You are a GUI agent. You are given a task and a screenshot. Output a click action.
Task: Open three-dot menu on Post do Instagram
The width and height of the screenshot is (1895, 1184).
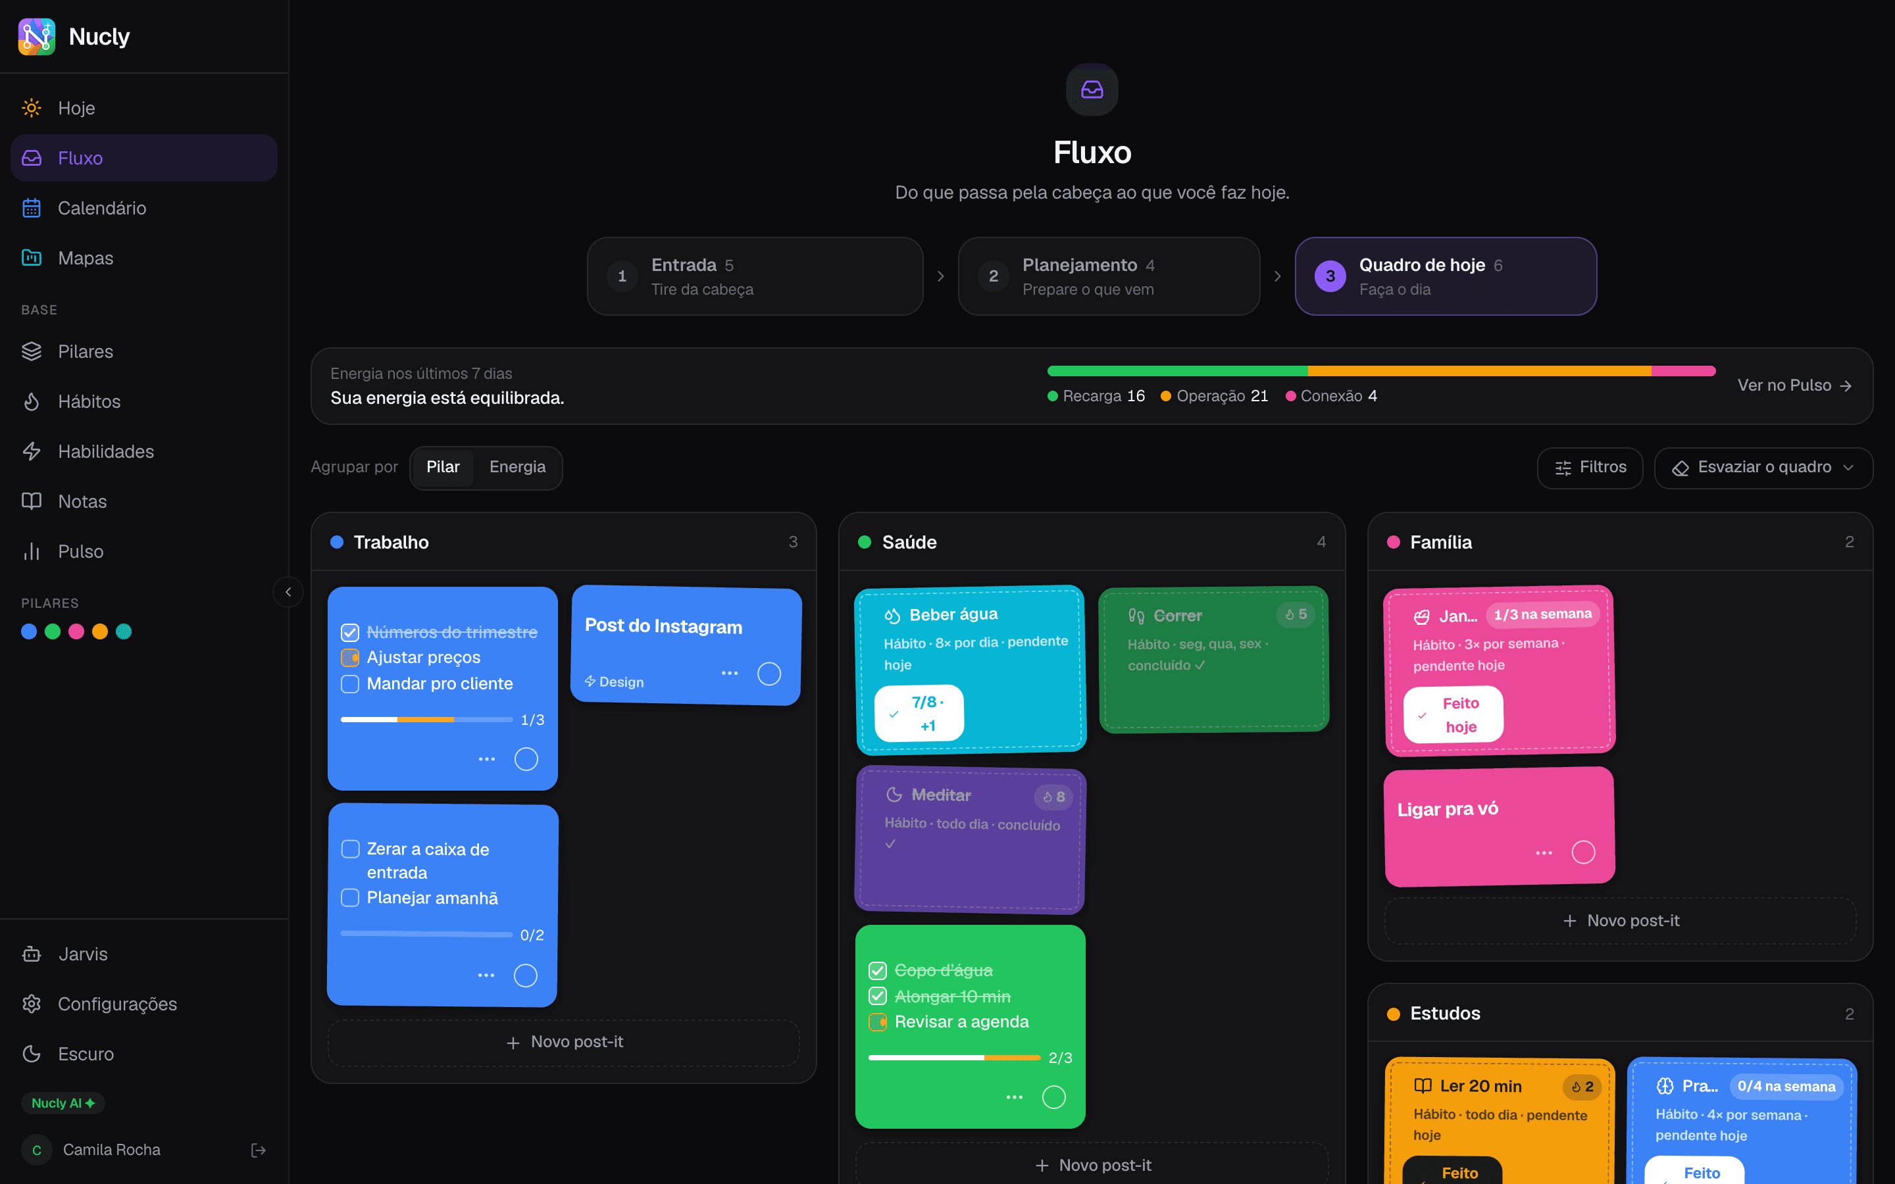tap(730, 674)
